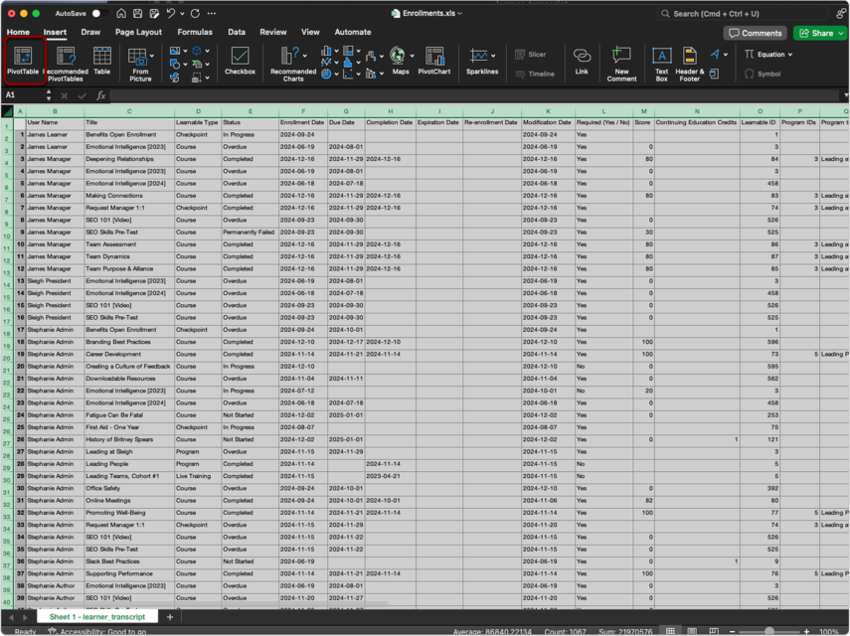
Task: Insert a Table from the ribbon
Action: [102, 61]
